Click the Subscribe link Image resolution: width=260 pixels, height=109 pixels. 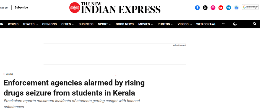pos(21,7)
